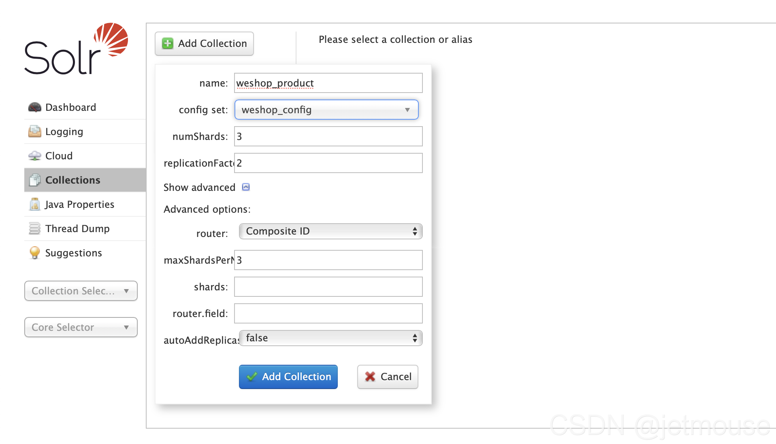The height and width of the screenshot is (444, 776).
Task: Open the Cloud section
Action: 85,156
